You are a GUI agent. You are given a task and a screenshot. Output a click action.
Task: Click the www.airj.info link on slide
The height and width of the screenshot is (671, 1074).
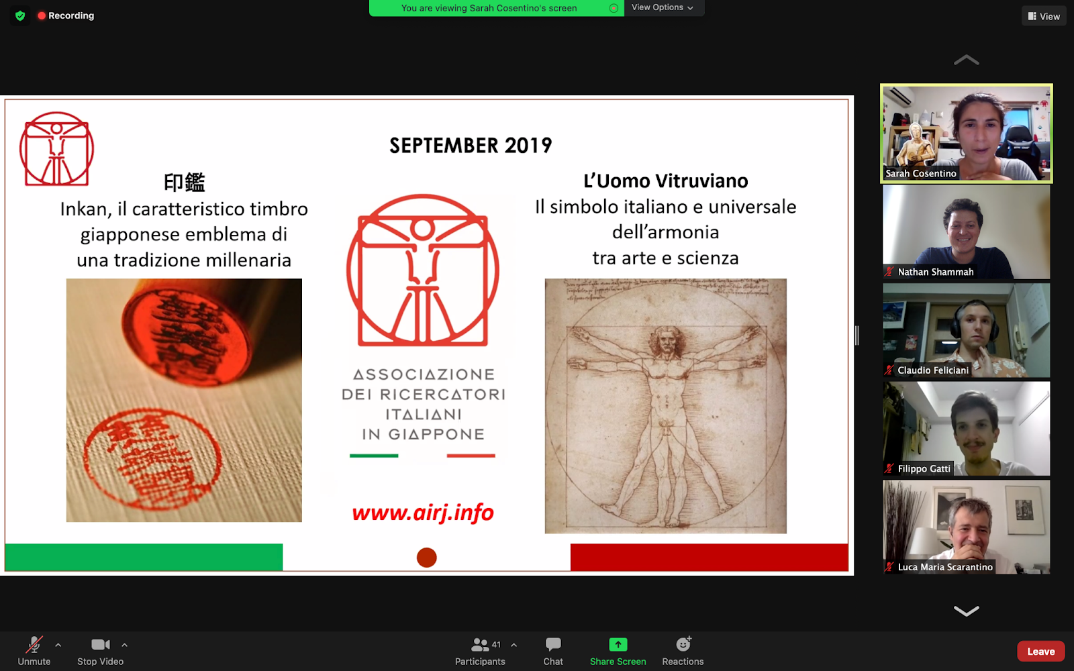(x=423, y=513)
